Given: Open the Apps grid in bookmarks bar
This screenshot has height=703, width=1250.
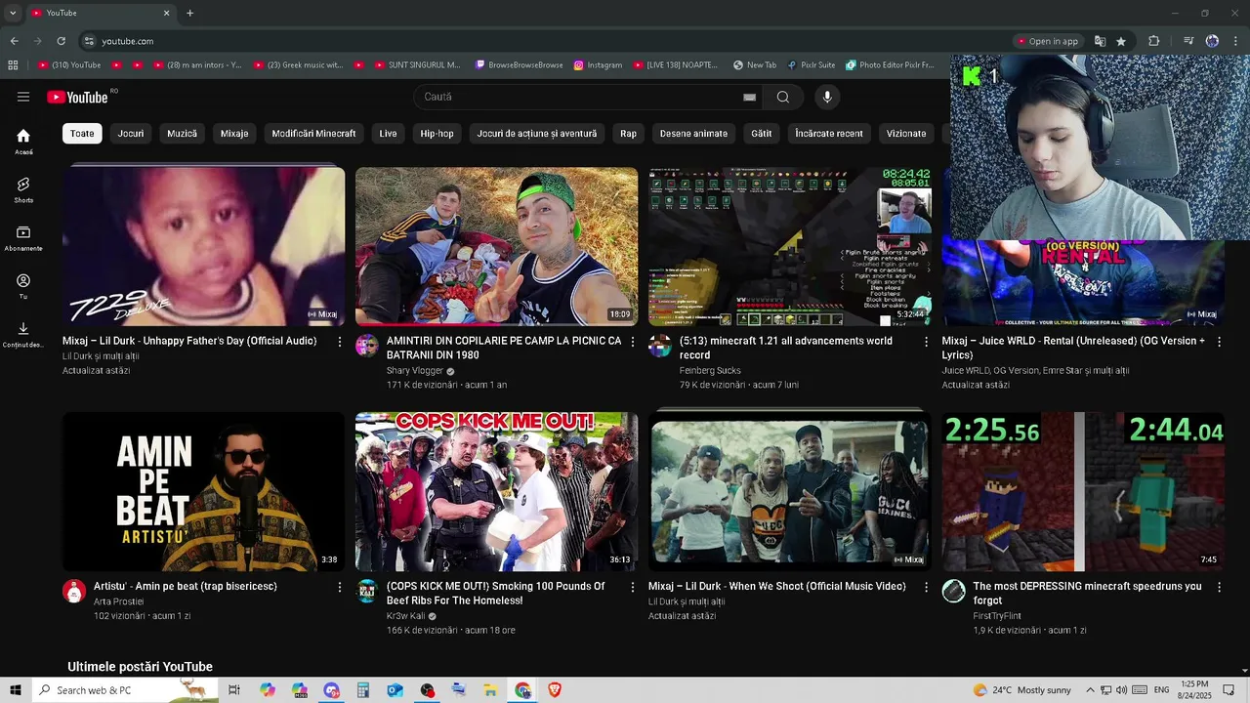Looking at the screenshot, I should coord(13,65).
